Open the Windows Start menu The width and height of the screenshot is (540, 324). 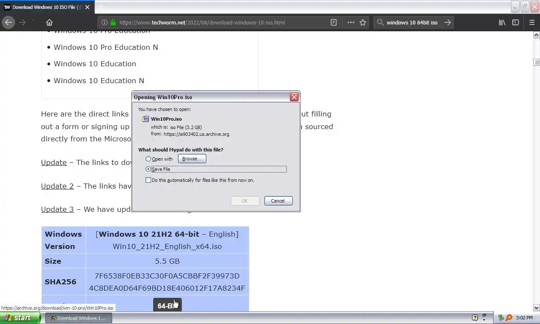[x=20, y=318]
